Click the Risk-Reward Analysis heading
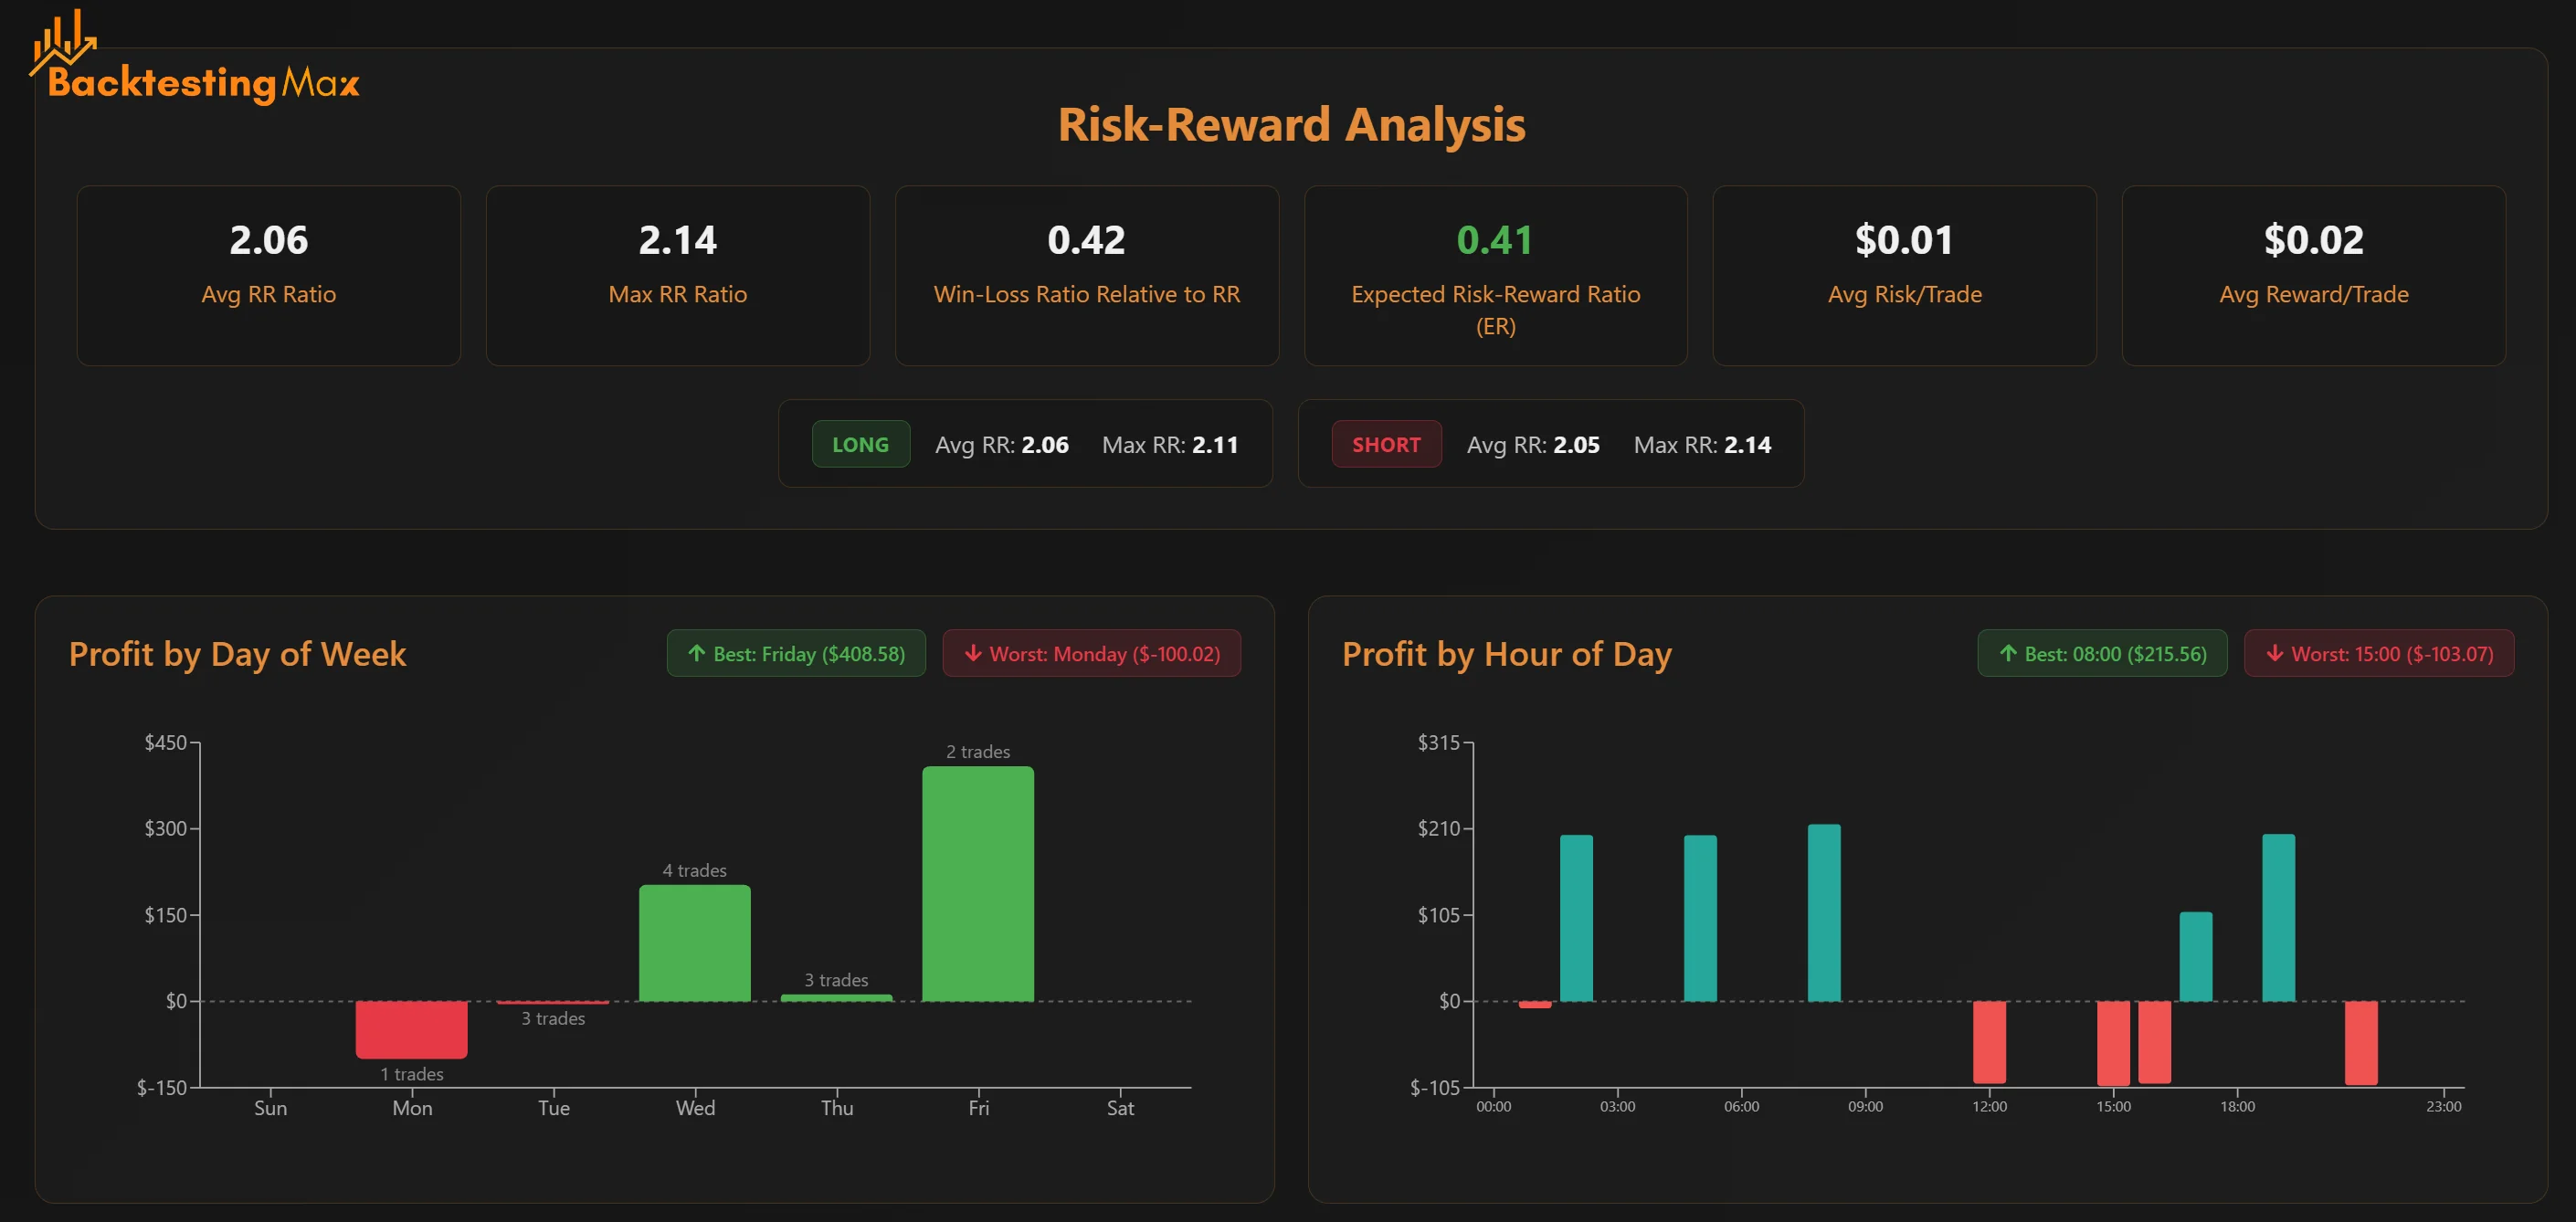The height and width of the screenshot is (1222, 2576). pos(1291,124)
